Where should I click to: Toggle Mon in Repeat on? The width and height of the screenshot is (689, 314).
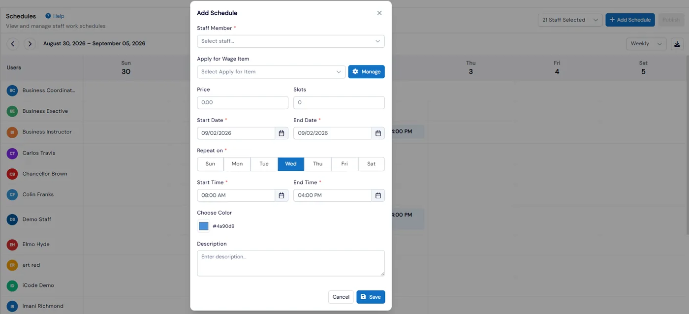[237, 164]
